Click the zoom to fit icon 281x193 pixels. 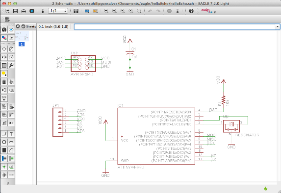(106, 11)
